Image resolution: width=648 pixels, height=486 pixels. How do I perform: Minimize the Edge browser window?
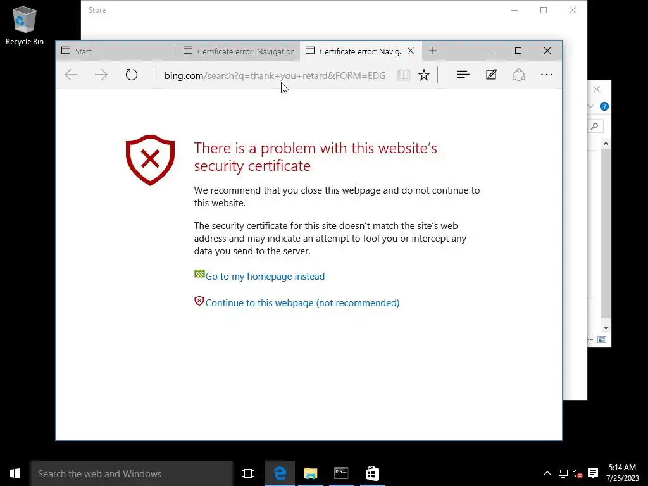click(489, 51)
